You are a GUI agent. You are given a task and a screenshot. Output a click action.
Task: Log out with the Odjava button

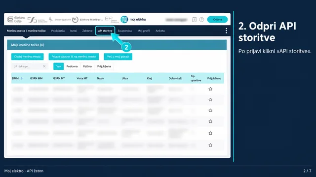point(217,20)
